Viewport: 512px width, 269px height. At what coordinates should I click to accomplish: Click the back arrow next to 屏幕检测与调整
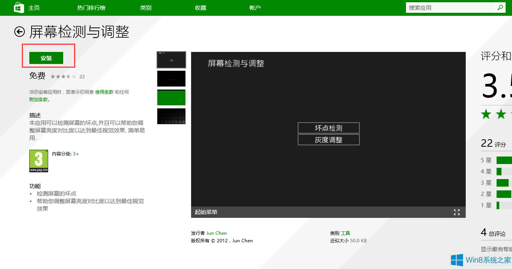click(x=19, y=32)
